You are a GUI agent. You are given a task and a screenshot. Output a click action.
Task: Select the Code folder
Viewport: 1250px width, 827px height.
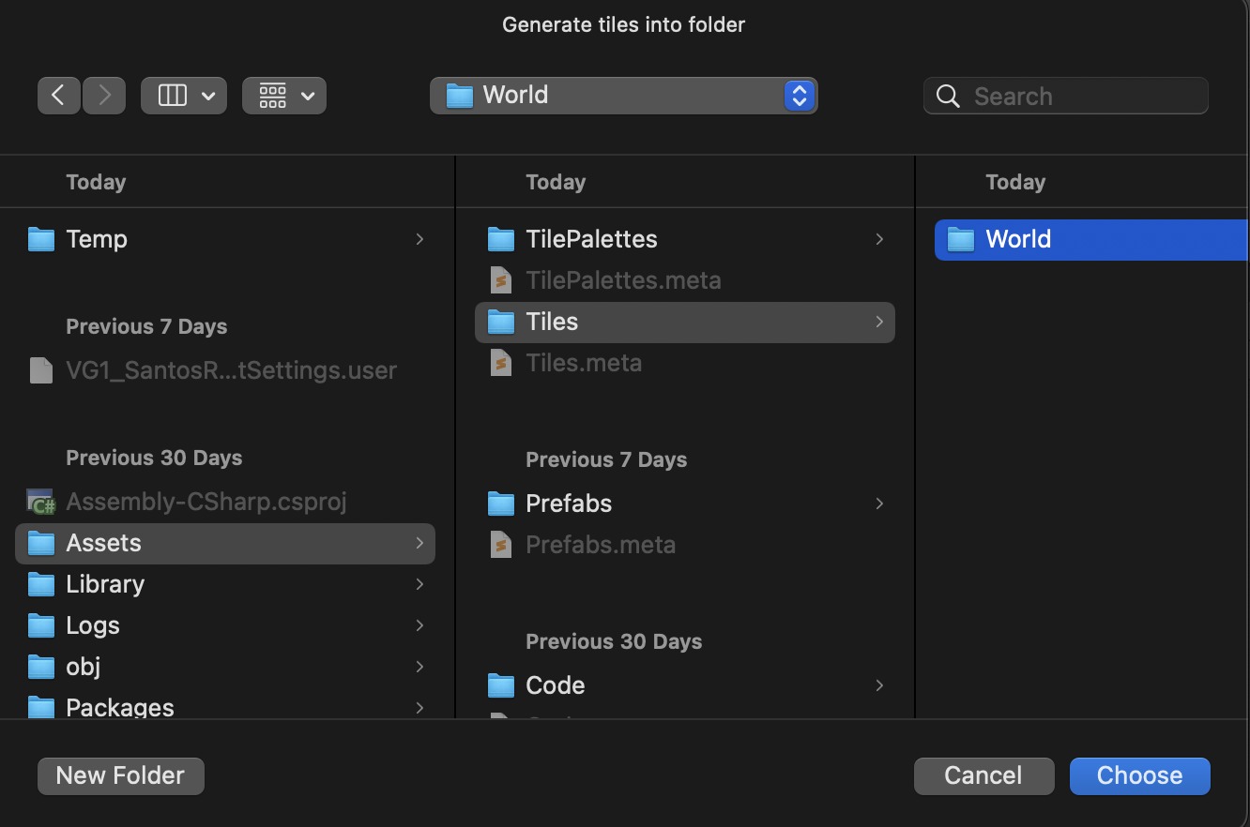556,685
